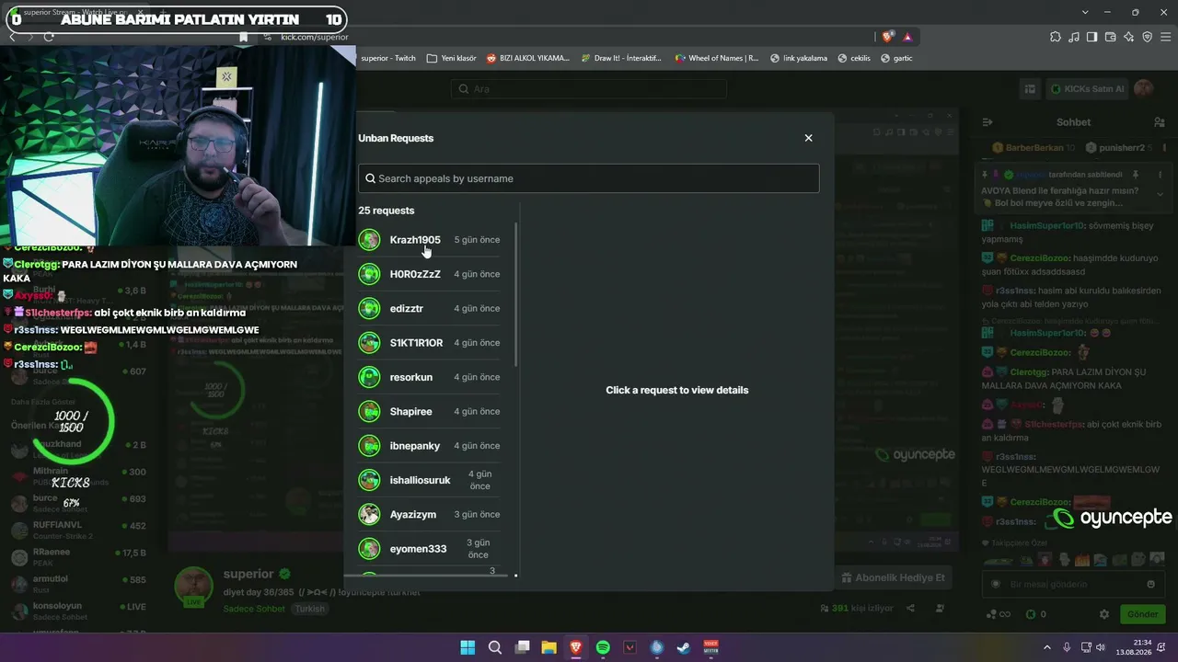This screenshot has height=662, width=1178.
Task: Click the Brave Shields icon
Action: coord(887,37)
